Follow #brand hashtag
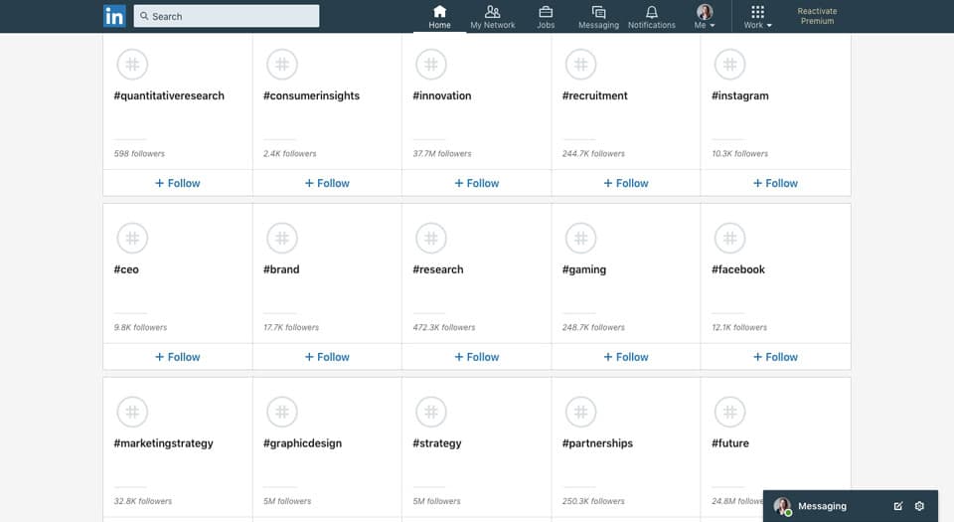 (327, 357)
